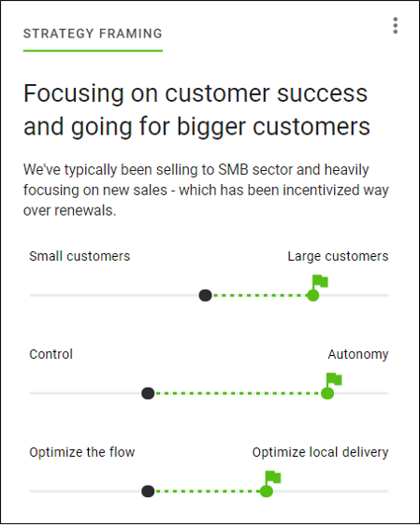Image resolution: width=420 pixels, height=525 pixels.
Task: Select the black dot on Control-Autonomy slider
Action: [148, 393]
